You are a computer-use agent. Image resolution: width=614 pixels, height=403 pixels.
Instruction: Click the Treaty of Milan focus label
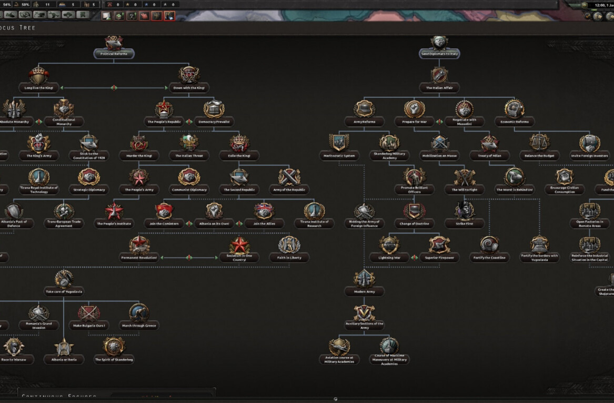[x=489, y=156]
